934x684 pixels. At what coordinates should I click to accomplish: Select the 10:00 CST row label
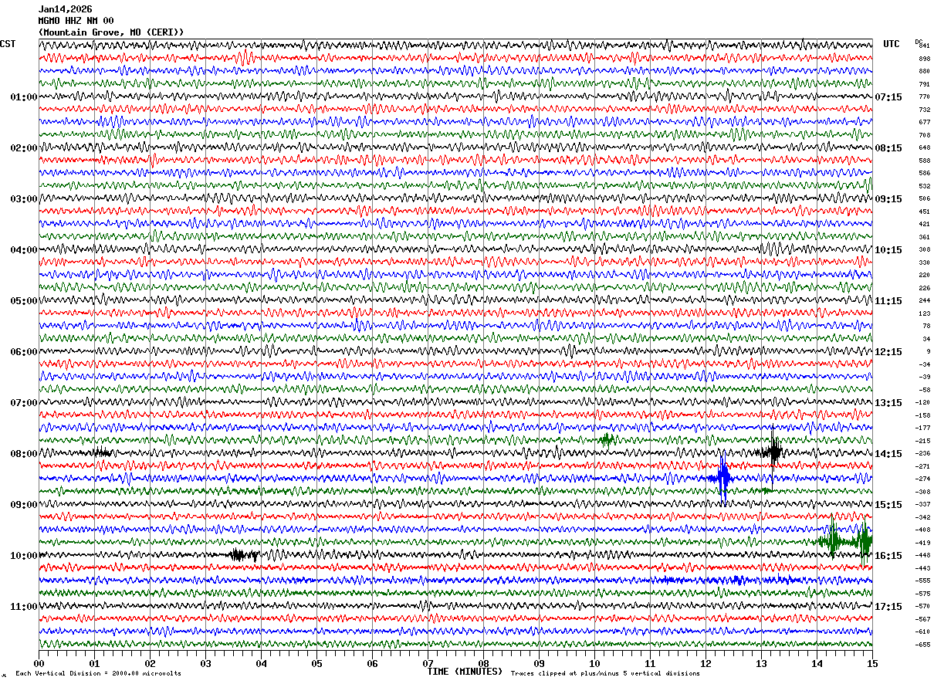coord(23,556)
